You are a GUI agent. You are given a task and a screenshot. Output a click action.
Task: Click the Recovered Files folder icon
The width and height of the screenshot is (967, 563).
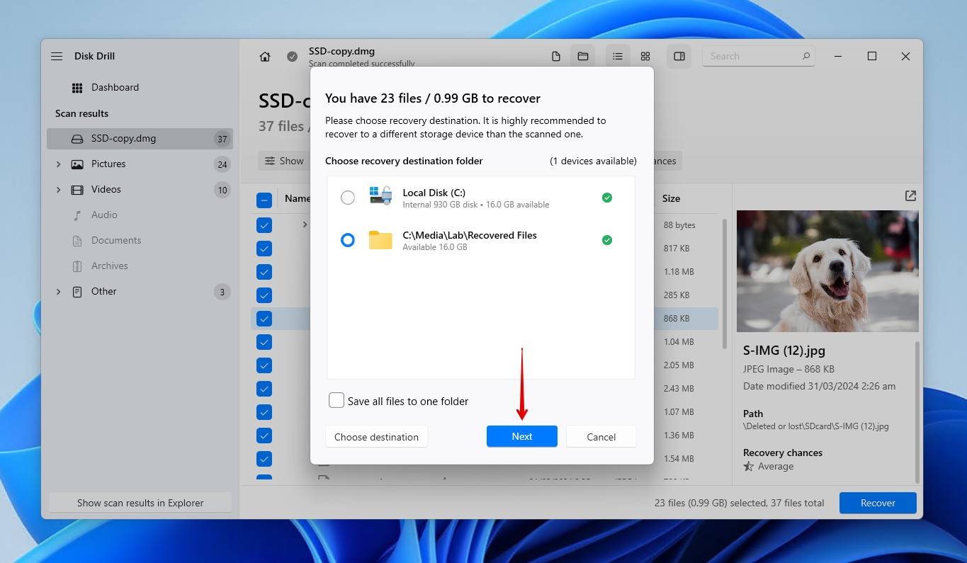pos(380,240)
